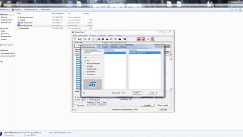Image resolution: width=243 pixels, height=137 pixels.
Task: Select the ROM/FLASH/NVRAM type radio
Action: [x=85, y=64]
